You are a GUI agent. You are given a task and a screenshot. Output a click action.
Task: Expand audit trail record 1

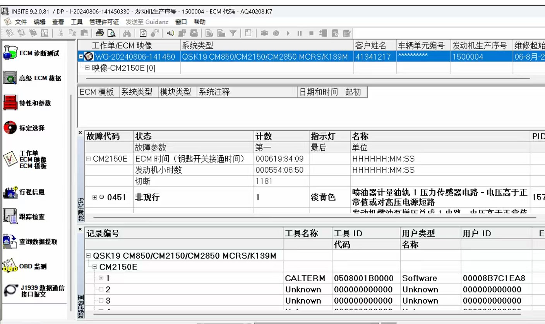[x=101, y=278]
